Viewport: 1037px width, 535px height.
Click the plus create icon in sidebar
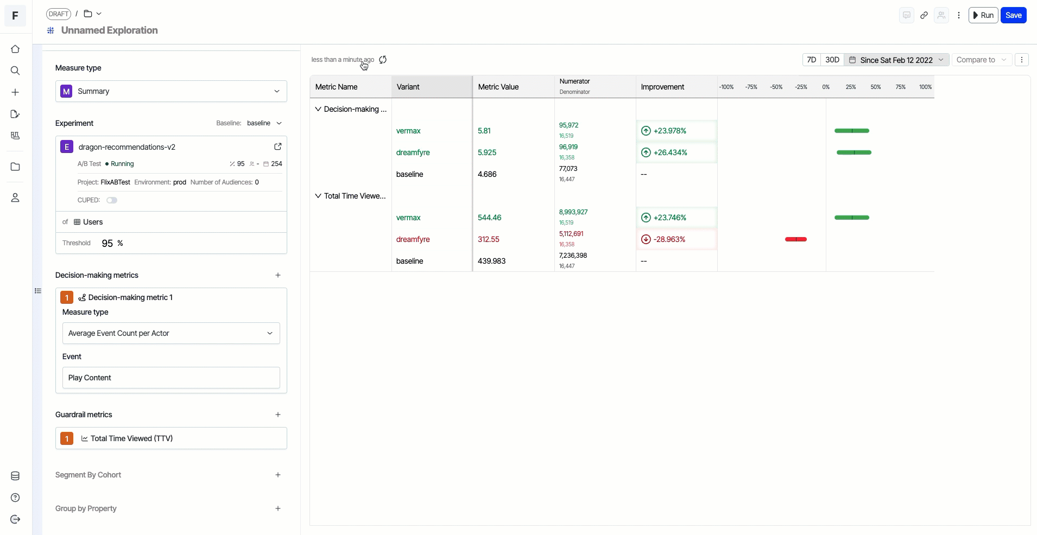tap(15, 92)
